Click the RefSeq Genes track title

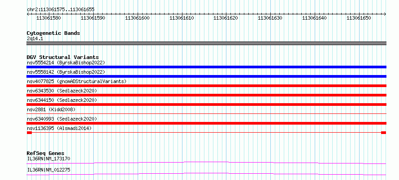46,153
